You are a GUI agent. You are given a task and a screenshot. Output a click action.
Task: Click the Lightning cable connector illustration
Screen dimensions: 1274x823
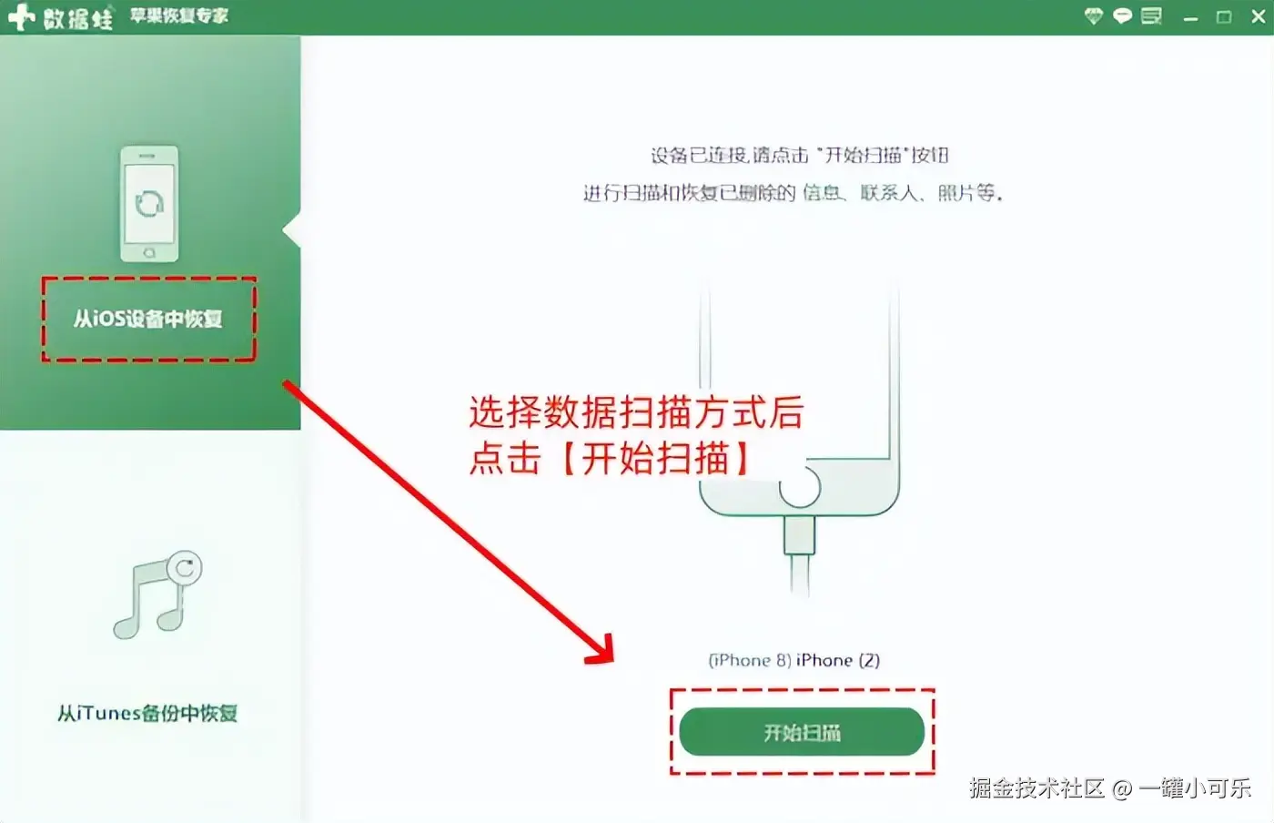coord(800,555)
